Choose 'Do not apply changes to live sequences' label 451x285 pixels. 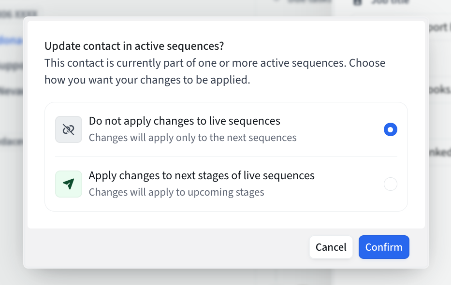point(184,121)
